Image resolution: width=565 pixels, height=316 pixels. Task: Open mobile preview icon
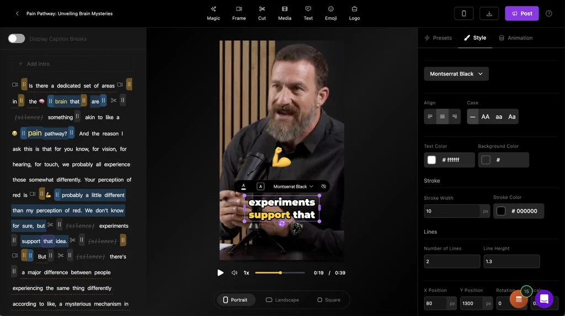click(x=463, y=13)
